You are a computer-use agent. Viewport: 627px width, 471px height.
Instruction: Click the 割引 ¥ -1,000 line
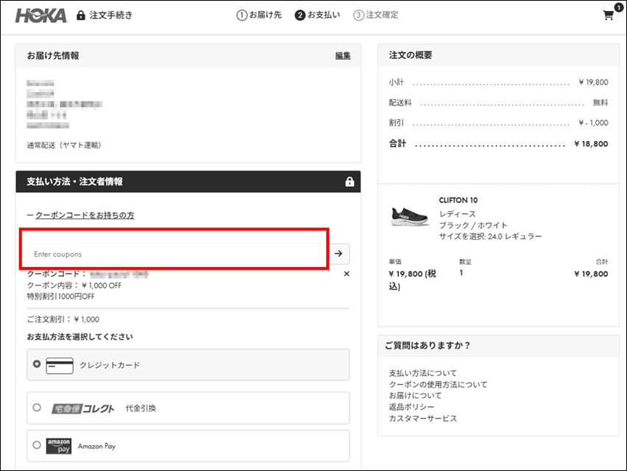[x=498, y=123]
